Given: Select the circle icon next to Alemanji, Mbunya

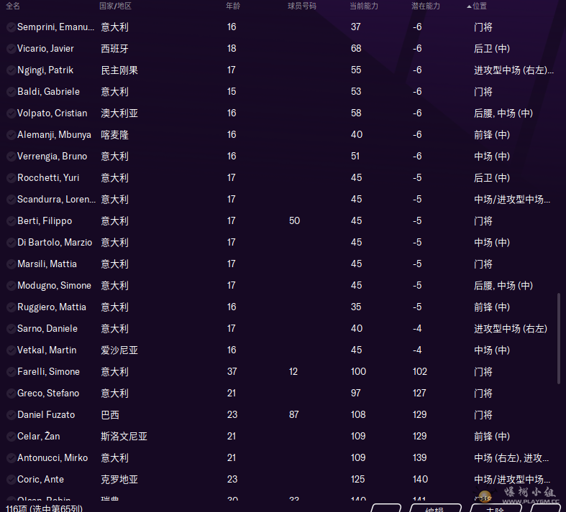Looking at the screenshot, I should click(11, 135).
